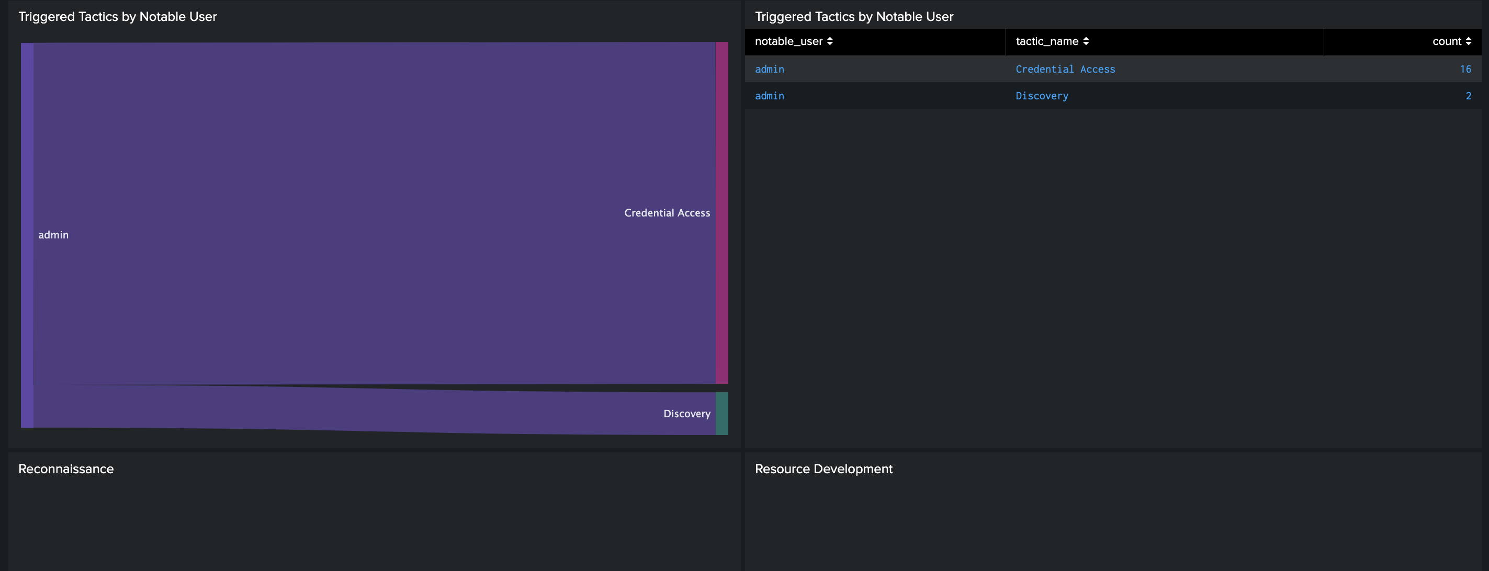Click the Discovery label in Sankey chart
The width and height of the screenshot is (1489, 571).
point(687,414)
